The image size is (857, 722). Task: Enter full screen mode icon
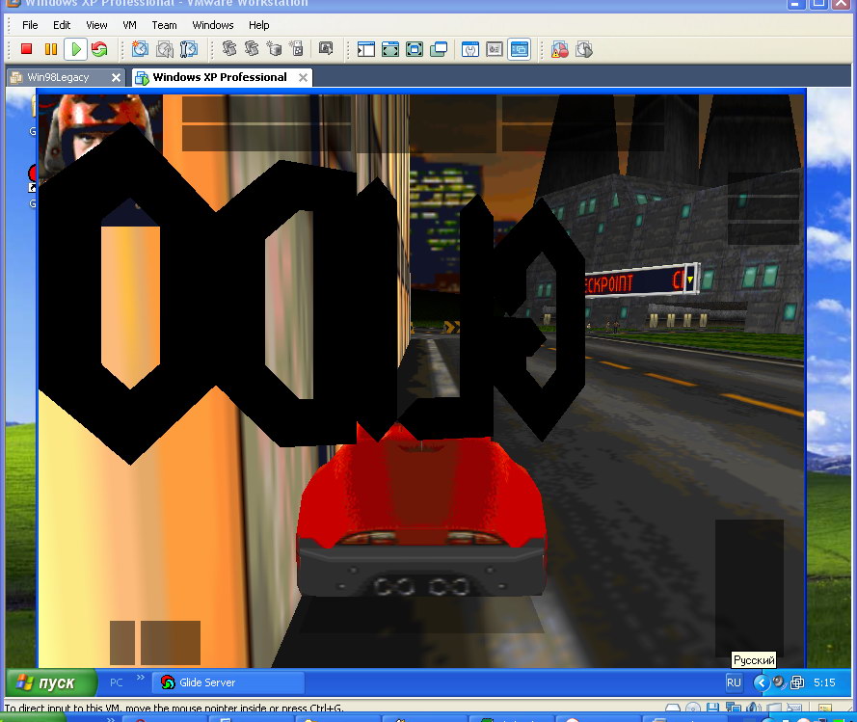click(x=415, y=50)
